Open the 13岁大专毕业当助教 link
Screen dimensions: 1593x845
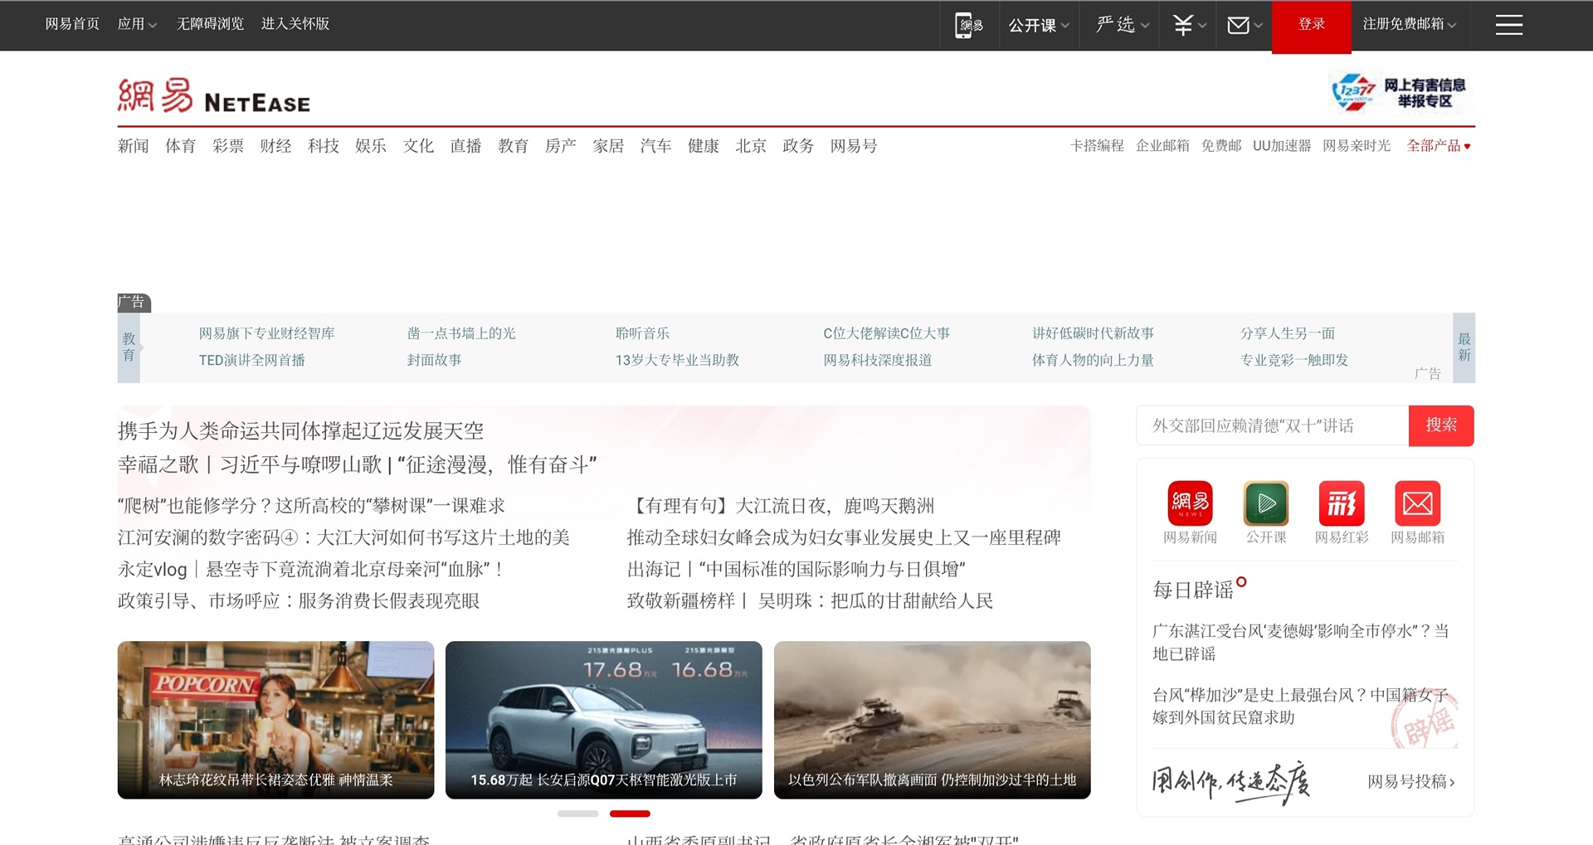coord(677,360)
